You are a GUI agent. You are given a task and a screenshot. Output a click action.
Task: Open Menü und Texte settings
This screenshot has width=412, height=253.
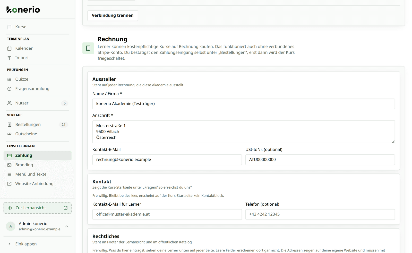click(x=38, y=174)
